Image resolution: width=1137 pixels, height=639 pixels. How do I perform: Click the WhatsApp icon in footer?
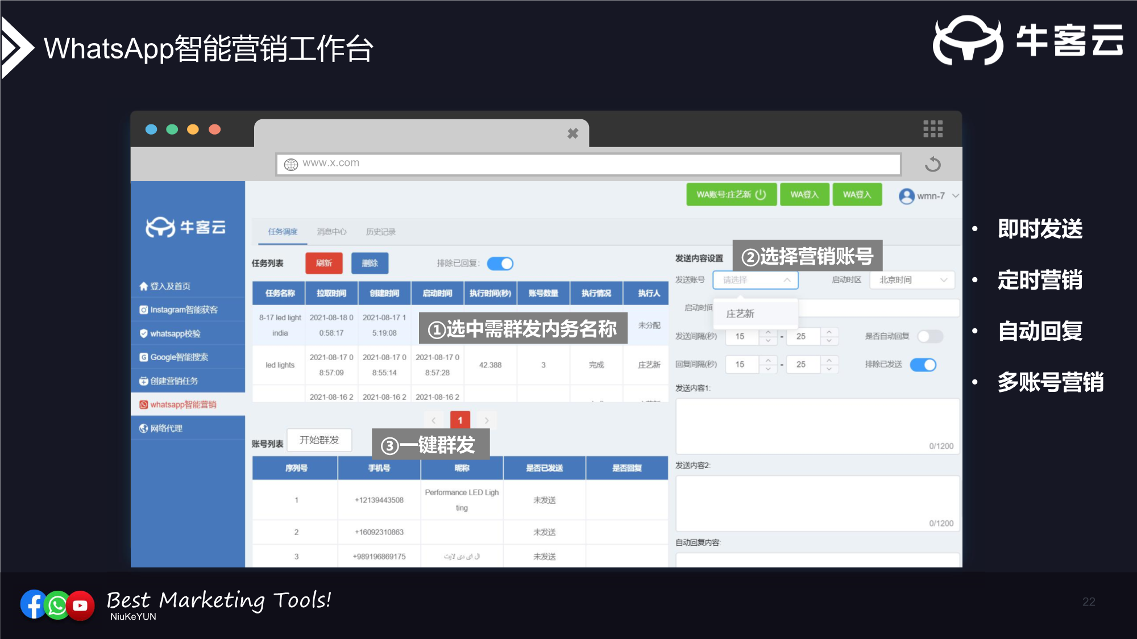(57, 605)
